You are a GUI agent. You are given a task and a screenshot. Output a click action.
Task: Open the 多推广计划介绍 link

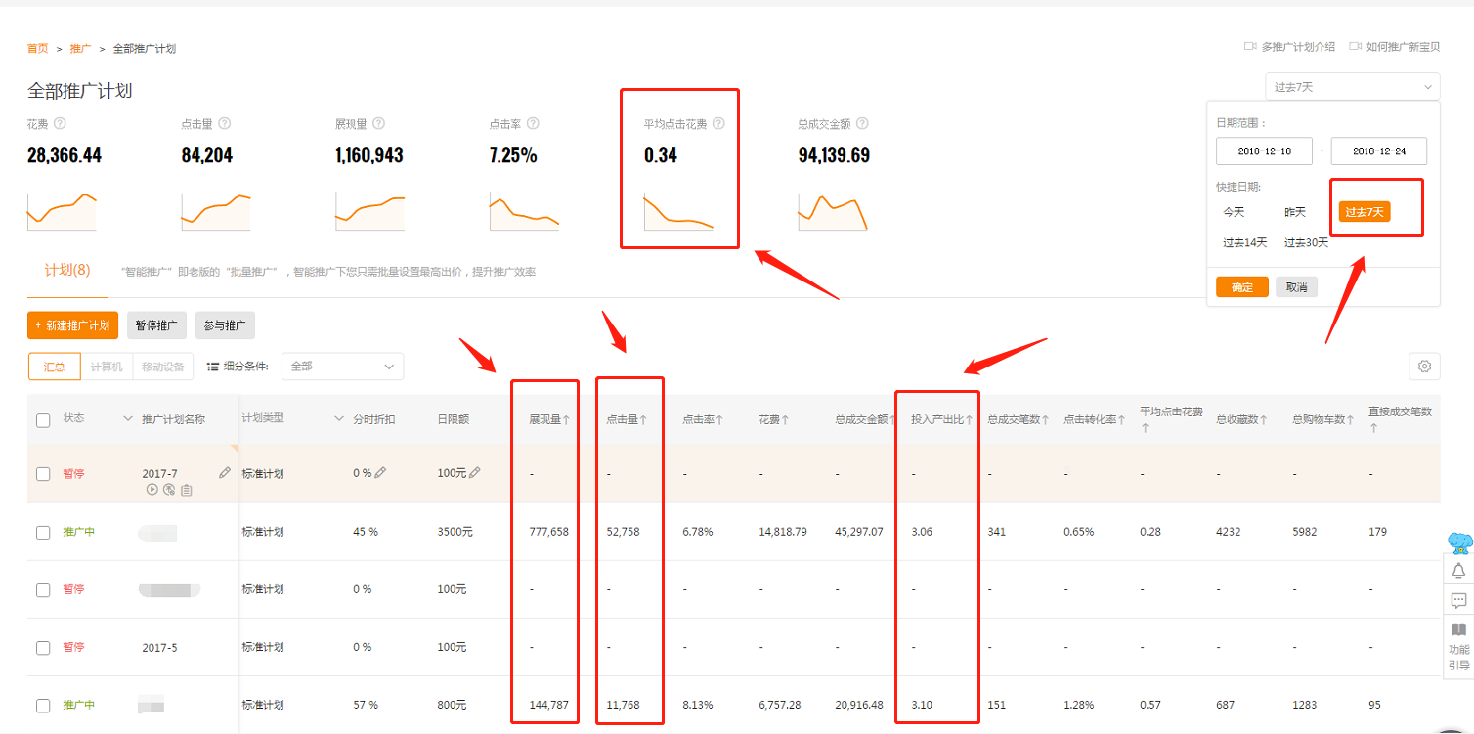point(1298,46)
